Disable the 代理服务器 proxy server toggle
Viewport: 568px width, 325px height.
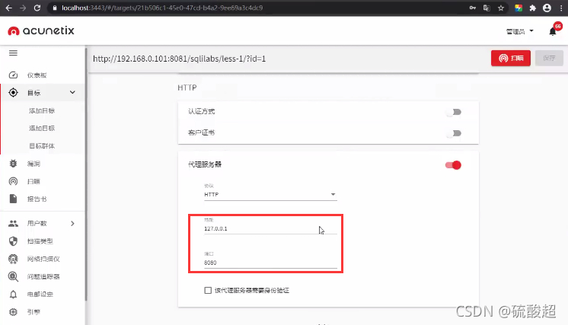pyautogui.click(x=453, y=165)
